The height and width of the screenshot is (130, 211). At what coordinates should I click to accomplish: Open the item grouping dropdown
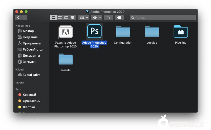[x=84, y=18]
